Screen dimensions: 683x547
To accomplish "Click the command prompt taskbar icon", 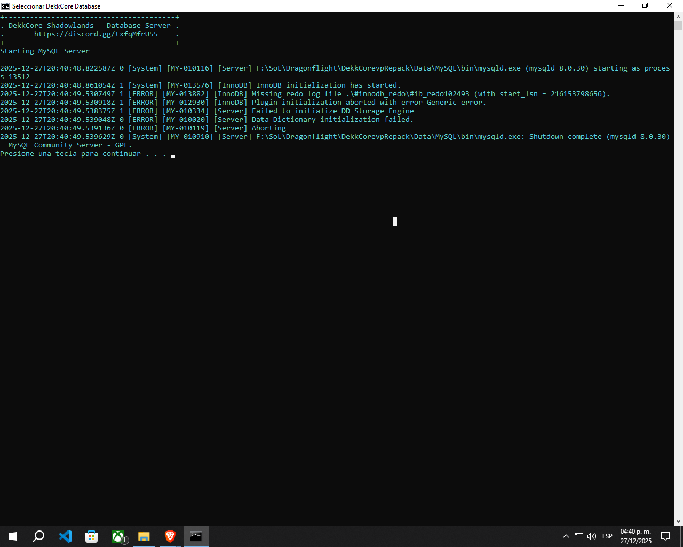I will (196, 536).
